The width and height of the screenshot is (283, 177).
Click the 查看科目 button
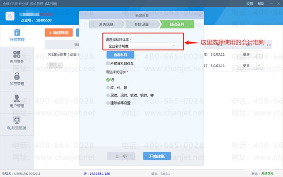(120, 55)
